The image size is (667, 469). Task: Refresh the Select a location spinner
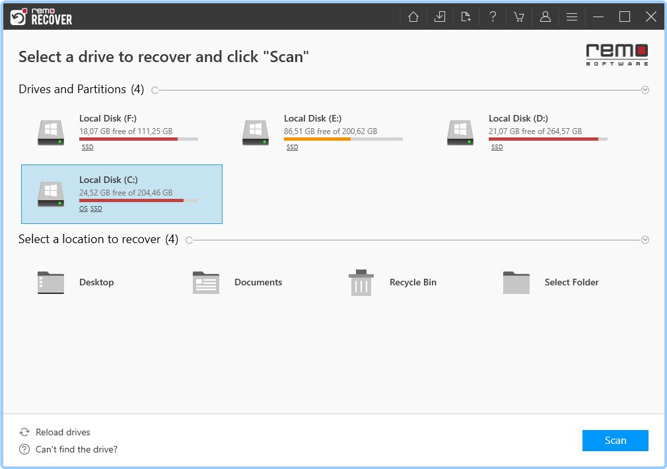(x=190, y=240)
